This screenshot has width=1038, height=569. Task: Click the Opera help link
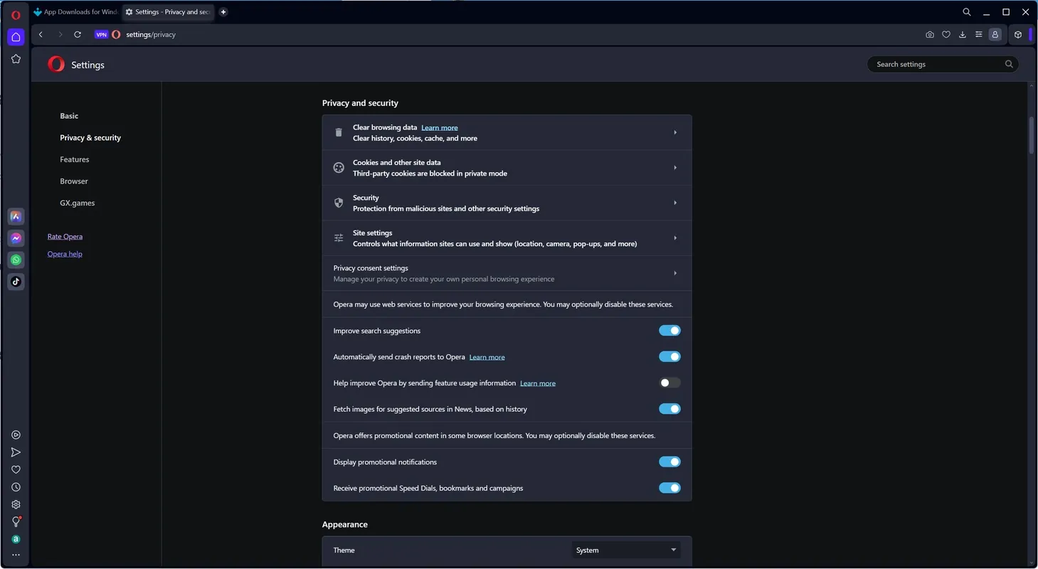tap(65, 254)
